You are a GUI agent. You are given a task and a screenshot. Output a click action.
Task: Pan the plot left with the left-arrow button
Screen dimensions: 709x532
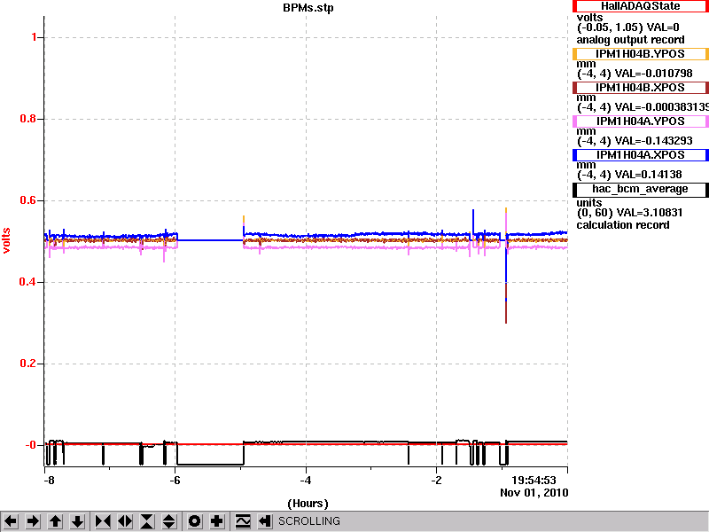click(x=11, y=521)
